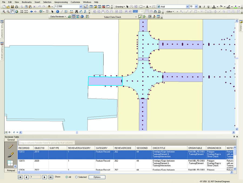The width and height of the screenshot is (243, 183).
Task: Click the Options button
Action: point(97,177)
